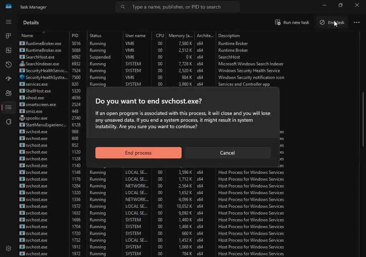Image resolution: width=366 pixels, height=257 pixels.
Task: Click Cancel in the dialog
Action: [227, 153]
